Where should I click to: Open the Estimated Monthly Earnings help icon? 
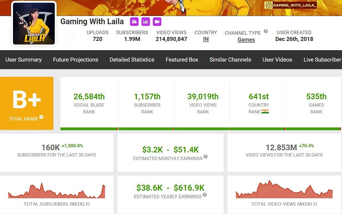(206, 156)
